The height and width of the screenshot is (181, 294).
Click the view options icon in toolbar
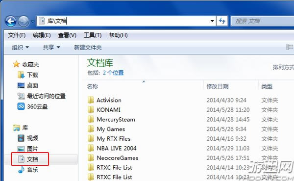pyautogui.click(x=290, y=47)
